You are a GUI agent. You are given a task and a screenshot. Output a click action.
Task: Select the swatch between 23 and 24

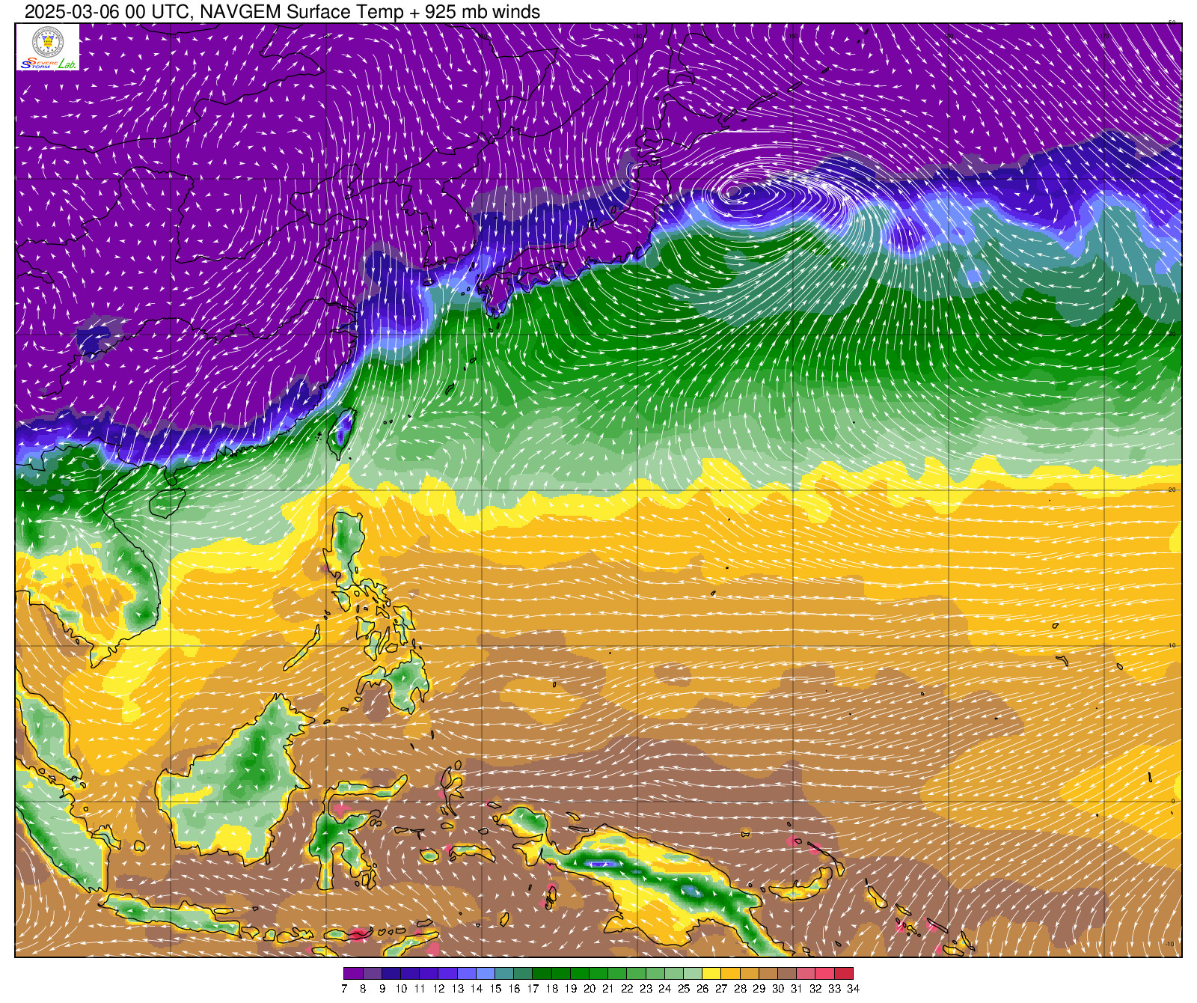coord(655,973)
